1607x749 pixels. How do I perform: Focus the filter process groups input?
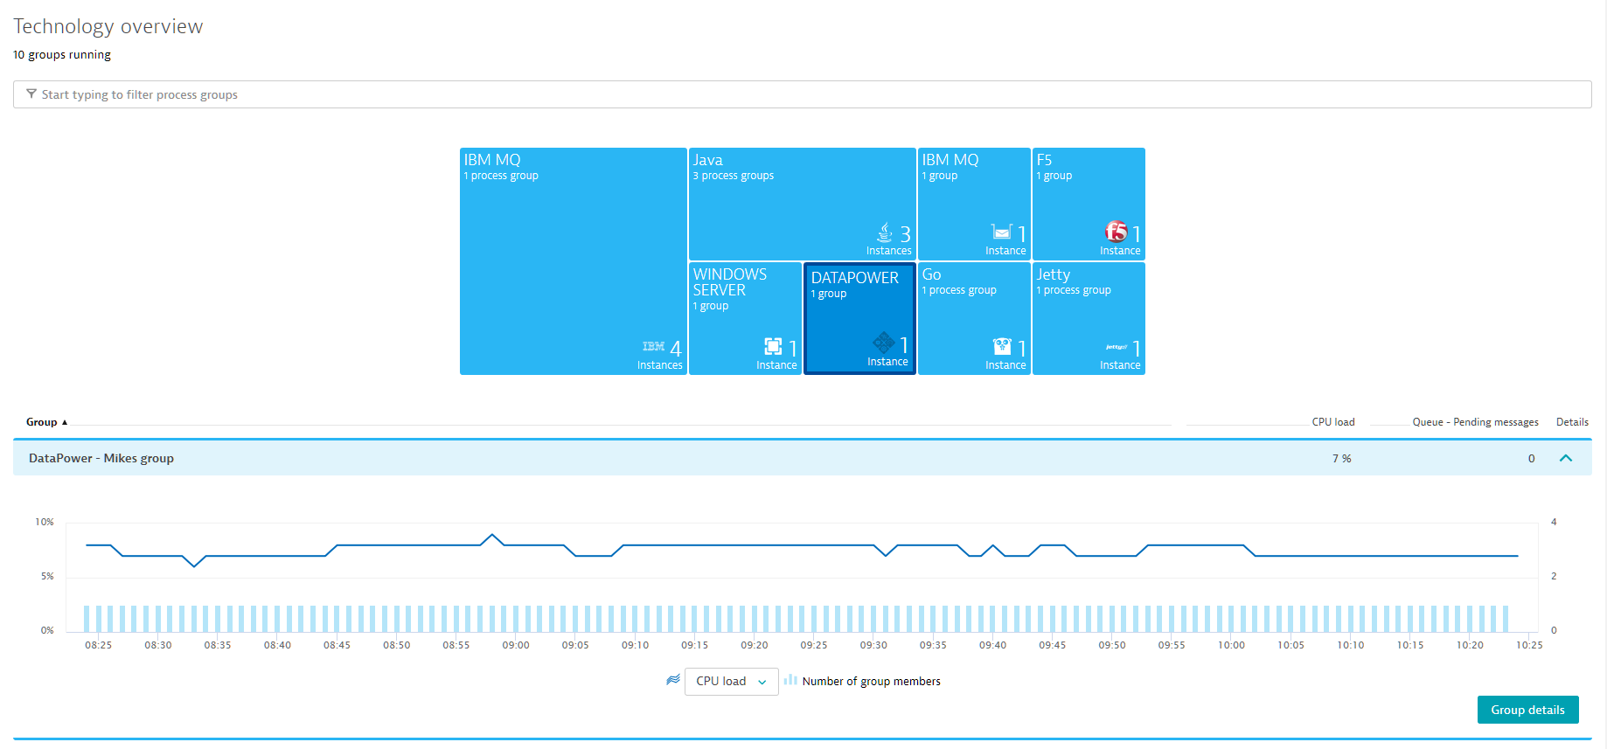coord(802,94)
